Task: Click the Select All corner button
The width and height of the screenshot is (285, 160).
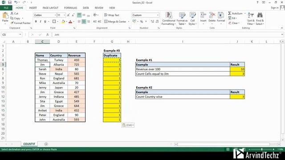Action: click(4, 42)
